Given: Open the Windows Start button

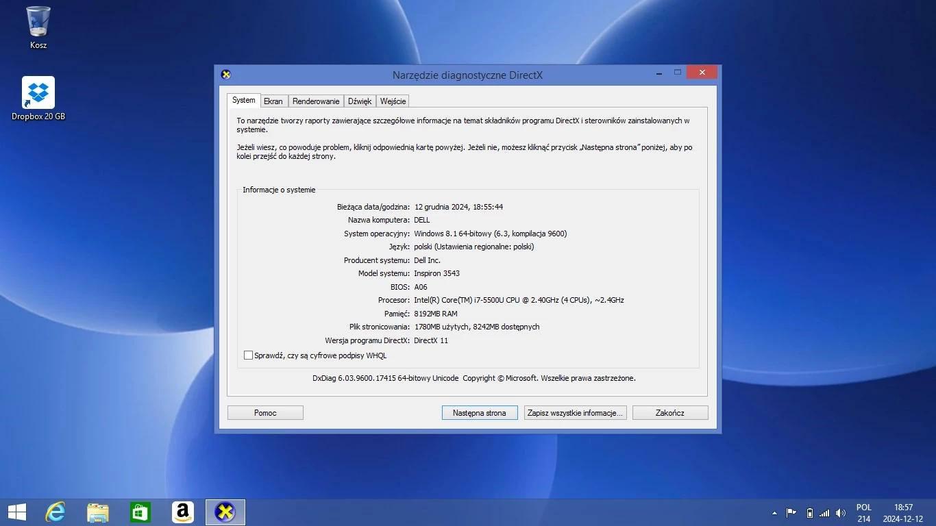Looking at the screenshot, I should point(17,512).
